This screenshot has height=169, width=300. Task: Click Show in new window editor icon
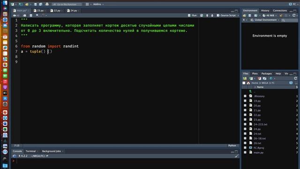[x=24, y=15]
